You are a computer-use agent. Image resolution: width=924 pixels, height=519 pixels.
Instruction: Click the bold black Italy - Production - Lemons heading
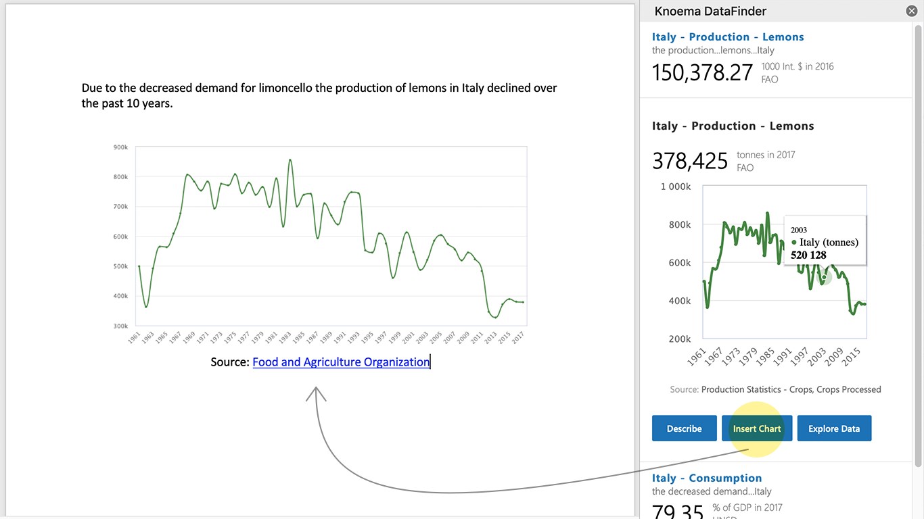[x=733, y=126]
